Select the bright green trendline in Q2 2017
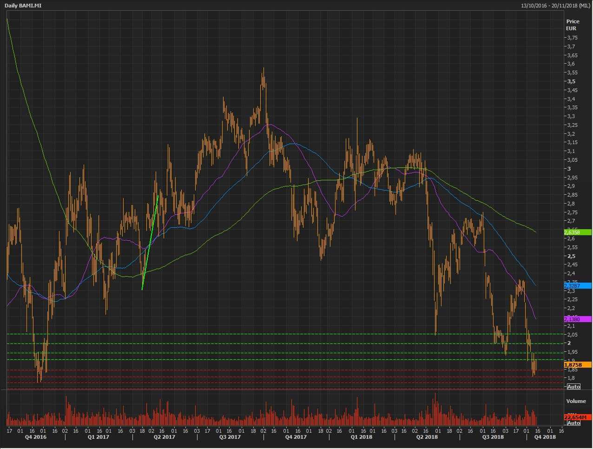 coord(150,243)
